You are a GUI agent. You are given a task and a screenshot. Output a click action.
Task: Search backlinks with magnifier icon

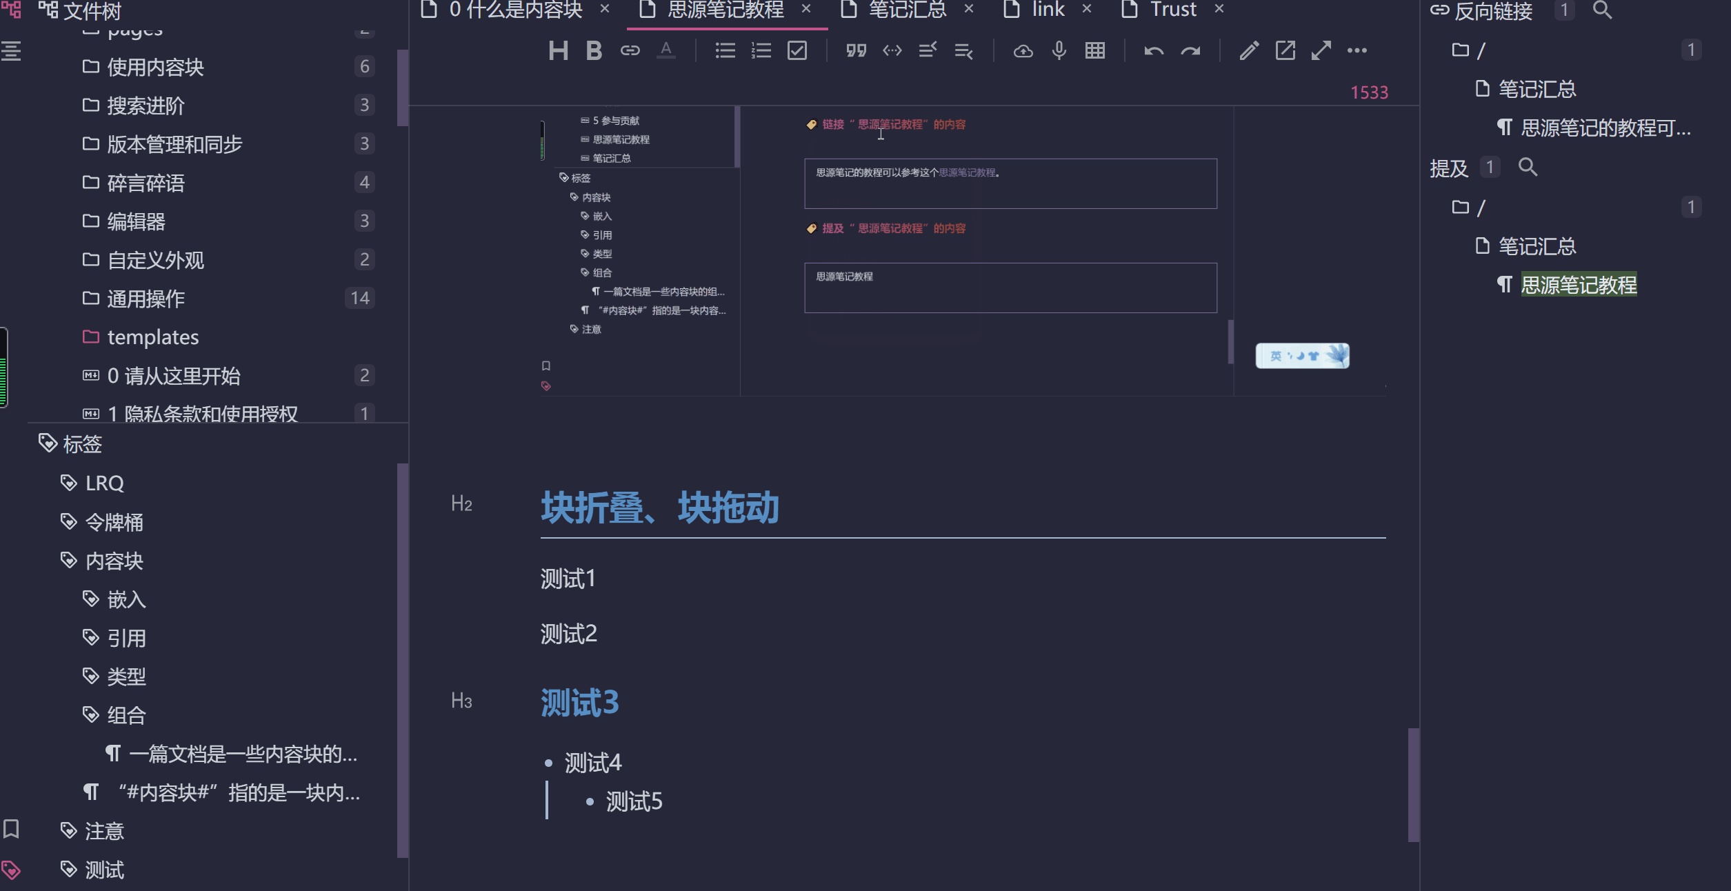point(1602,10)
